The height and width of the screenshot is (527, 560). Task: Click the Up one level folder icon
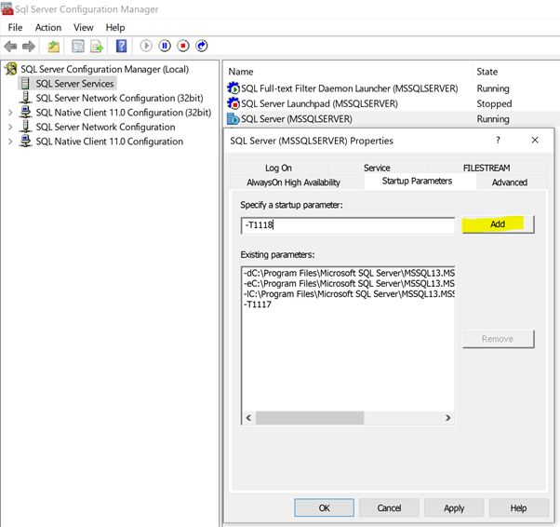54,47
